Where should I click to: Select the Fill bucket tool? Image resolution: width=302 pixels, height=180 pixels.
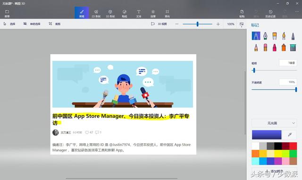293,47
